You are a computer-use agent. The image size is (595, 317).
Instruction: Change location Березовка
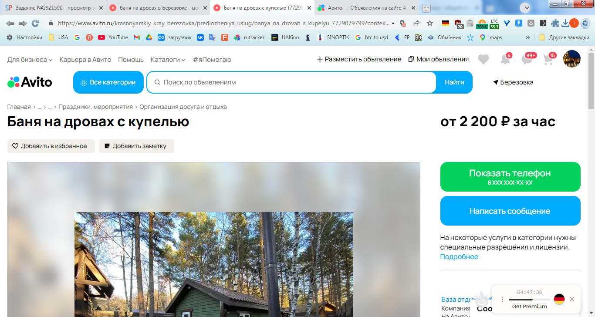pos(513,82)
